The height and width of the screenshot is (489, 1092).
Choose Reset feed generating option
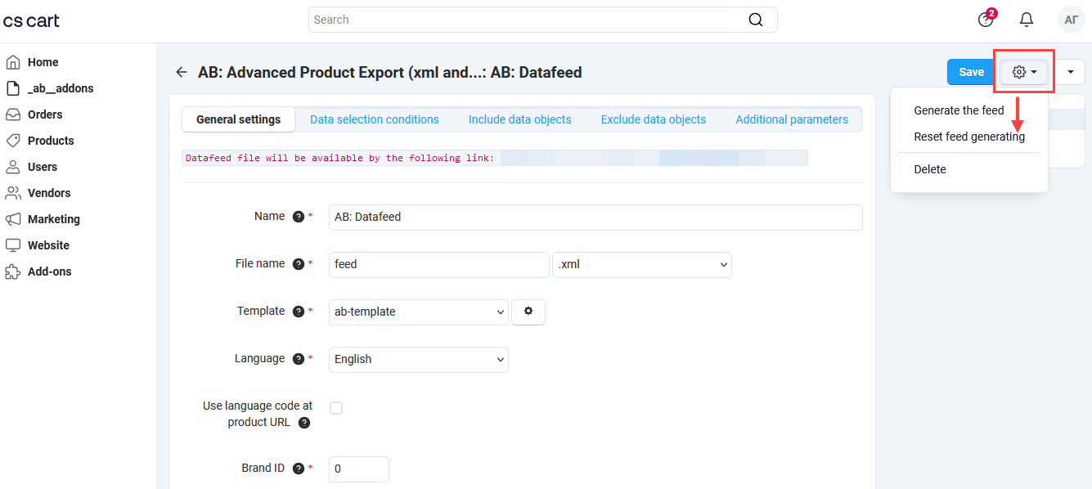pos(969,137)
